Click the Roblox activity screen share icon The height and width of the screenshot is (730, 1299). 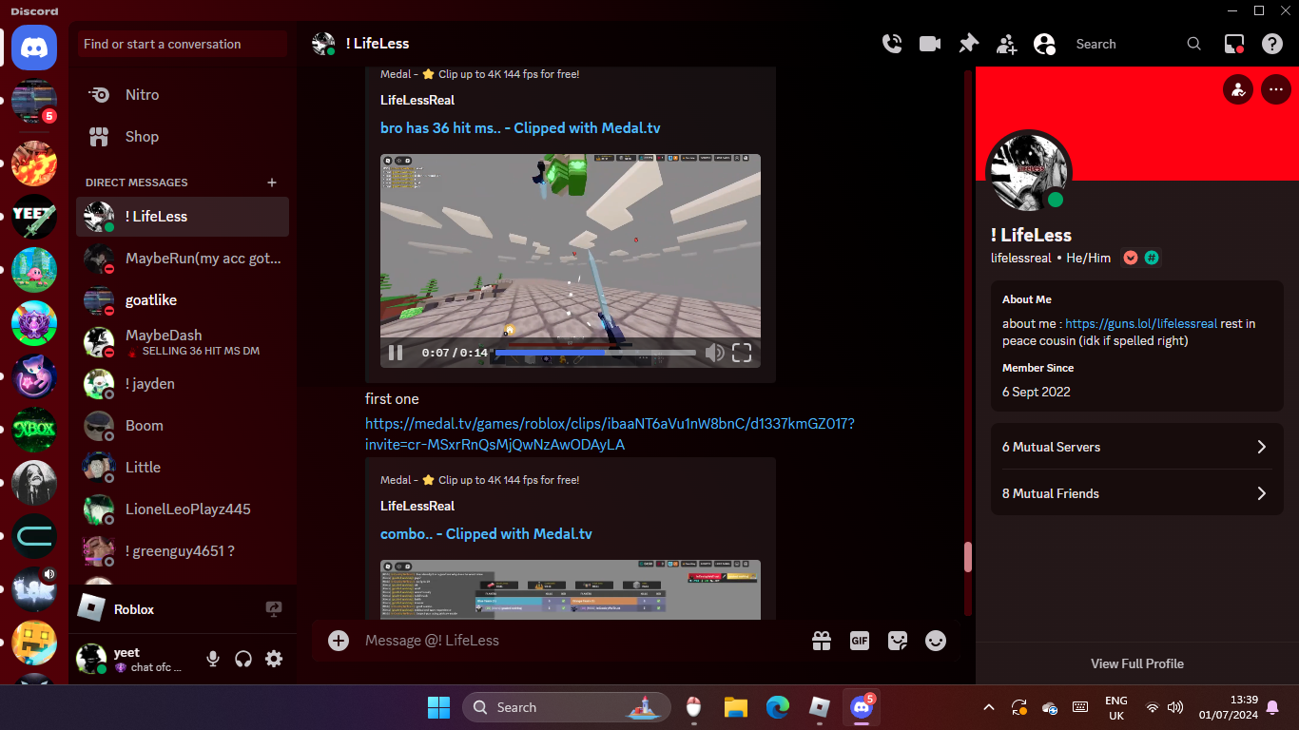pyautogui.click(x=275, y=609)
